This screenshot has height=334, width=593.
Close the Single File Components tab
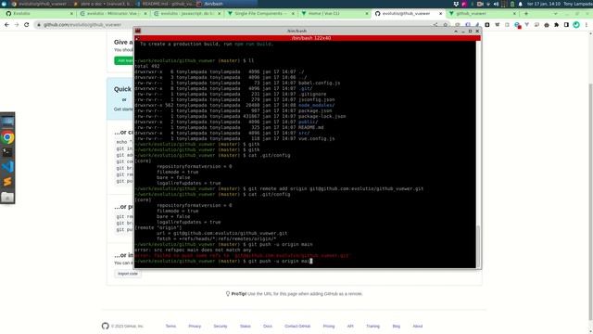(293, 13)
